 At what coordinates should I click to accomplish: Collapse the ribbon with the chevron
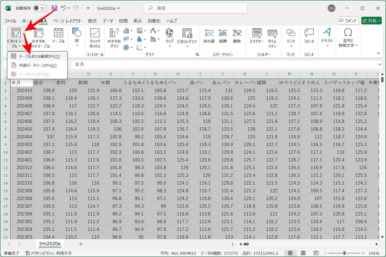(x=378, y=53)
